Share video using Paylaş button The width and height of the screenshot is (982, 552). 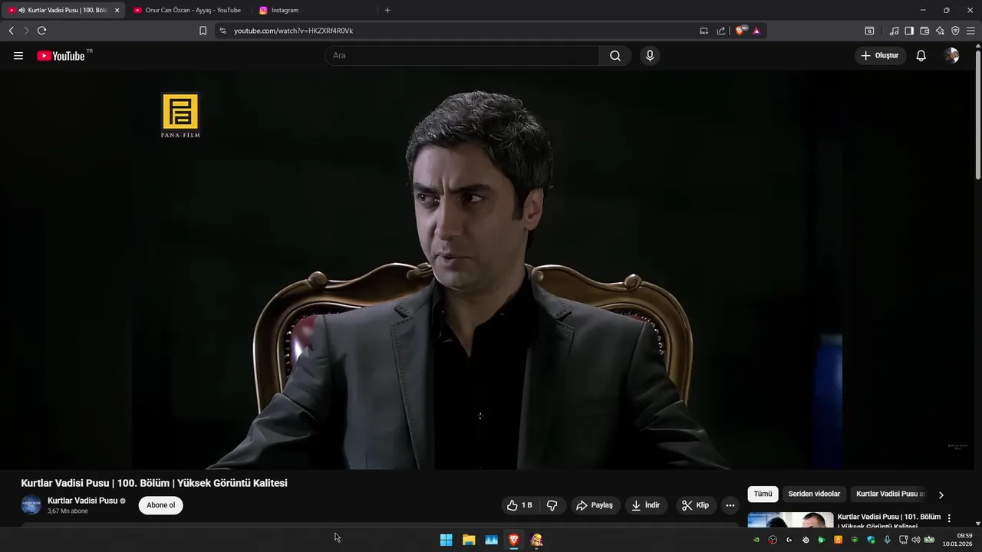pyautogui.click(x=595, y=505)
